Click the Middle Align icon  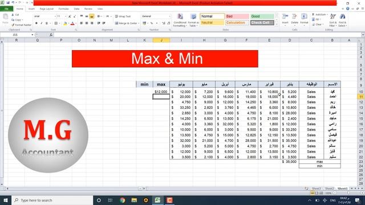(87, 17)
